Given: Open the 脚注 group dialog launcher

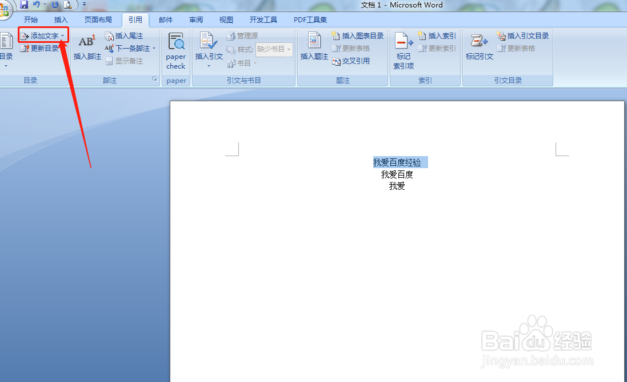Looking at the screenshot, I should tap(155, 79).
